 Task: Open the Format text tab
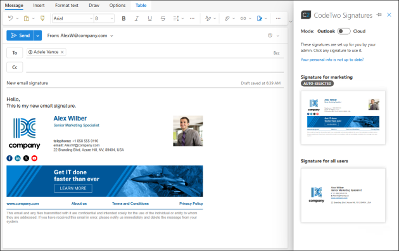pyautogui.click(x=66, y=5)
